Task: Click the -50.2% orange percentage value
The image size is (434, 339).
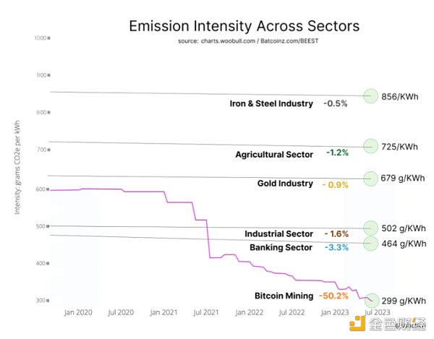Action: click(334, 296)
